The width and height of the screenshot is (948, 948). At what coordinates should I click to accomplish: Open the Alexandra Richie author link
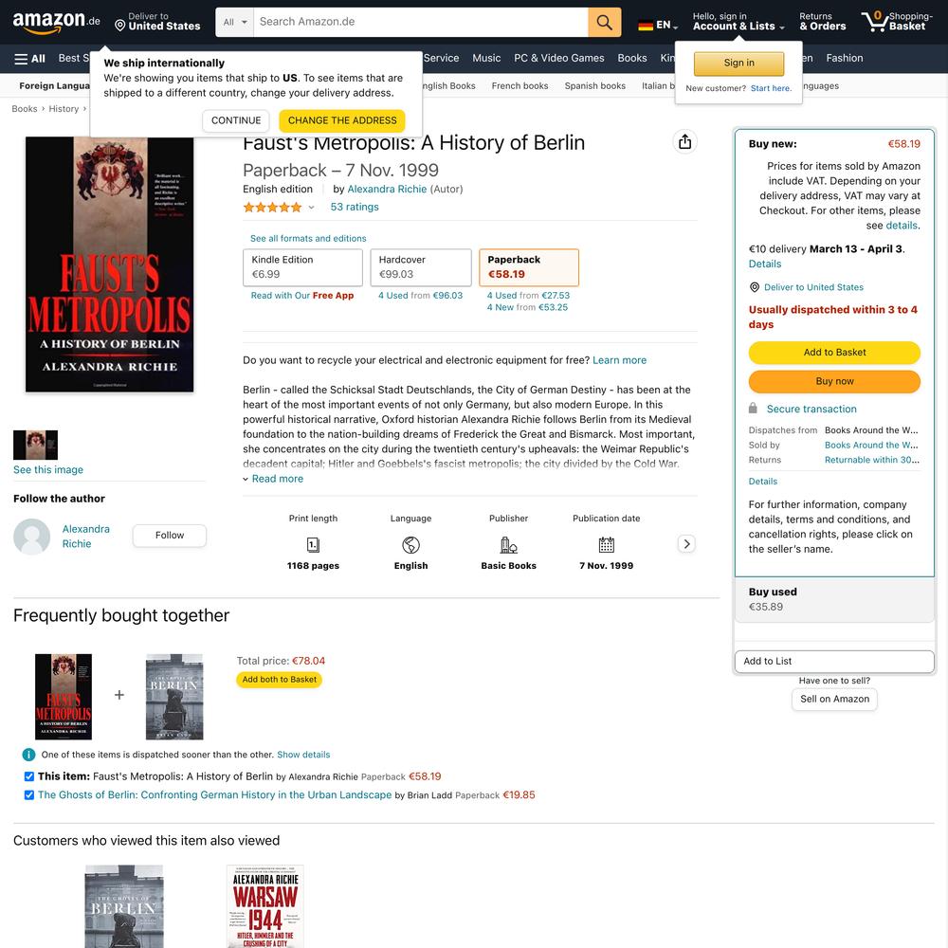pyautogui.click(x=387, y=190)
